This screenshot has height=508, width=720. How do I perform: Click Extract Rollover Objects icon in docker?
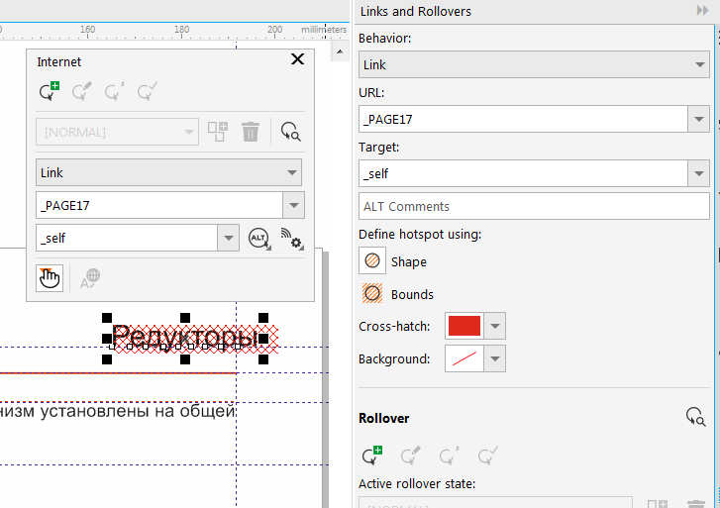pyautogui.click(x=449, y=456)
